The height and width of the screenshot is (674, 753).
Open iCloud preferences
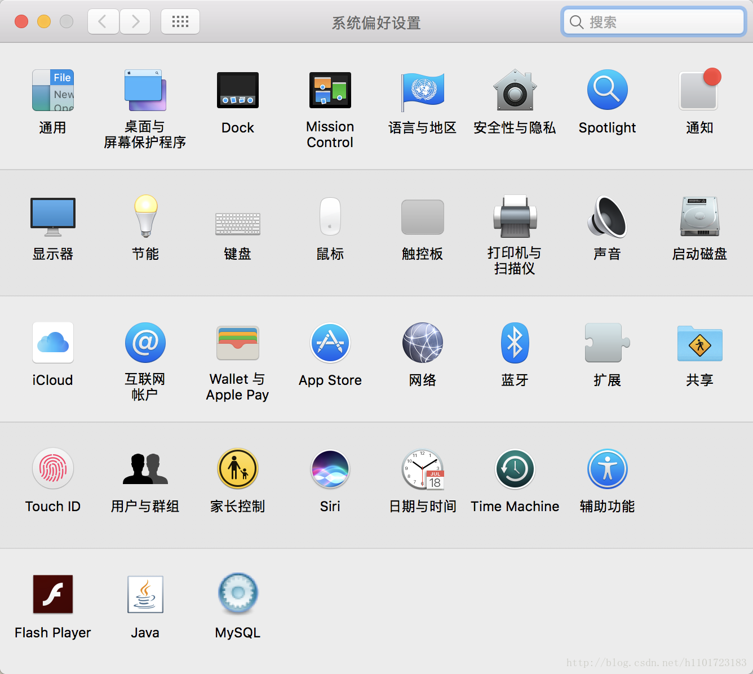pyautogui.click(x=53, y=343)
